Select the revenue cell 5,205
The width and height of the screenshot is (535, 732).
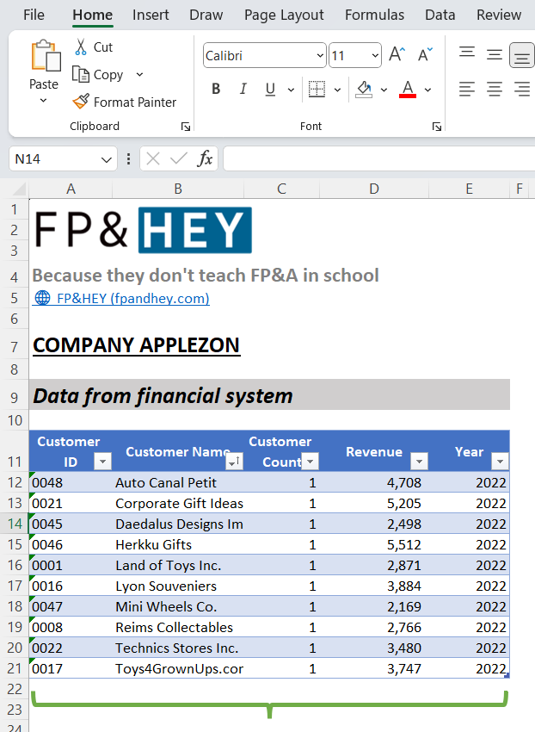tap(374, 503)
